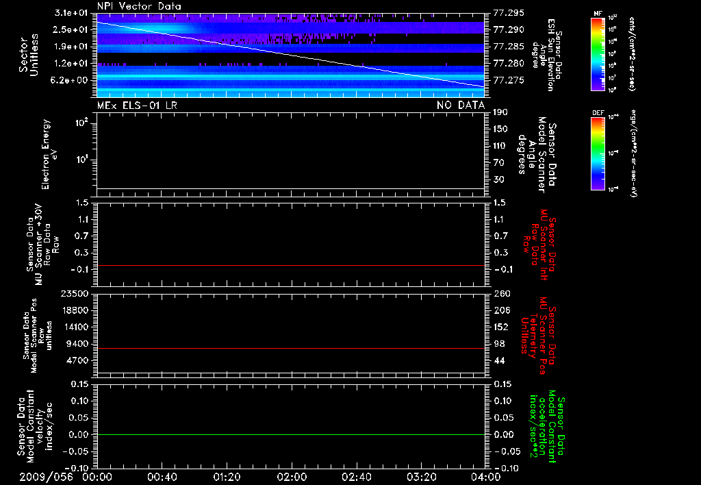
Task: Click the NF rainbow color bar
Action: click(598, 53)
